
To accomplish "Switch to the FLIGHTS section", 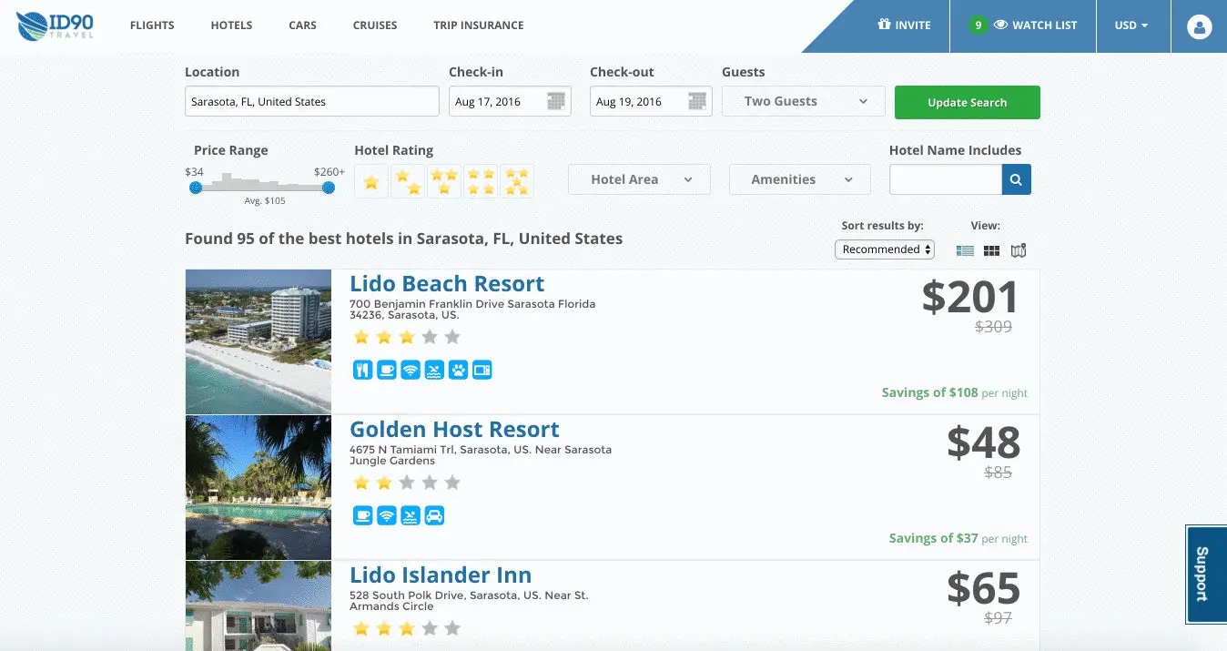I will click(x=151, y=25).
